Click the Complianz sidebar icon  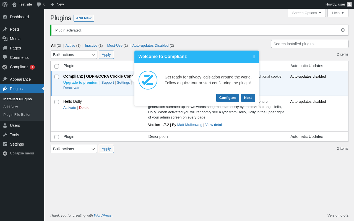[x=5, y=67]
